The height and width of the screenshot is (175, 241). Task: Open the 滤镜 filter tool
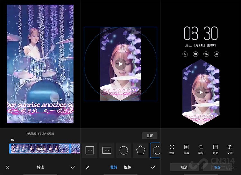click(172, 150)
